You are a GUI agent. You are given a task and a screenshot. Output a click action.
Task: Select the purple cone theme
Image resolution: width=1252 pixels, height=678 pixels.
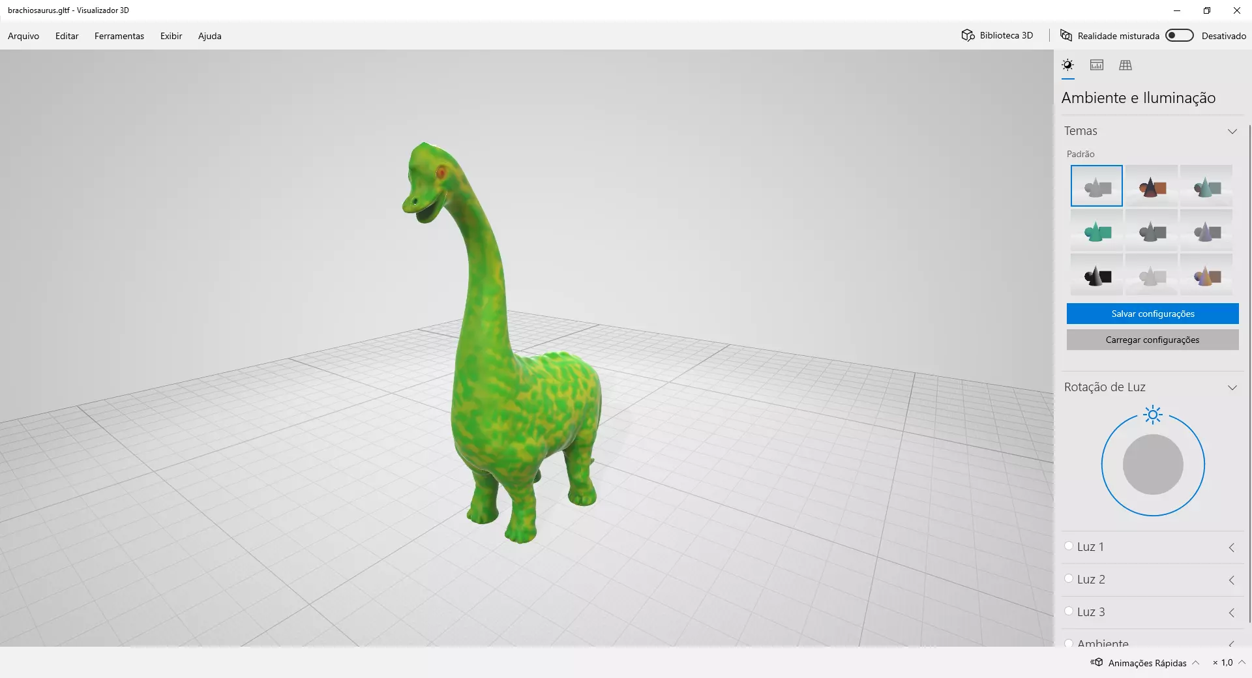pos(1206,230)
